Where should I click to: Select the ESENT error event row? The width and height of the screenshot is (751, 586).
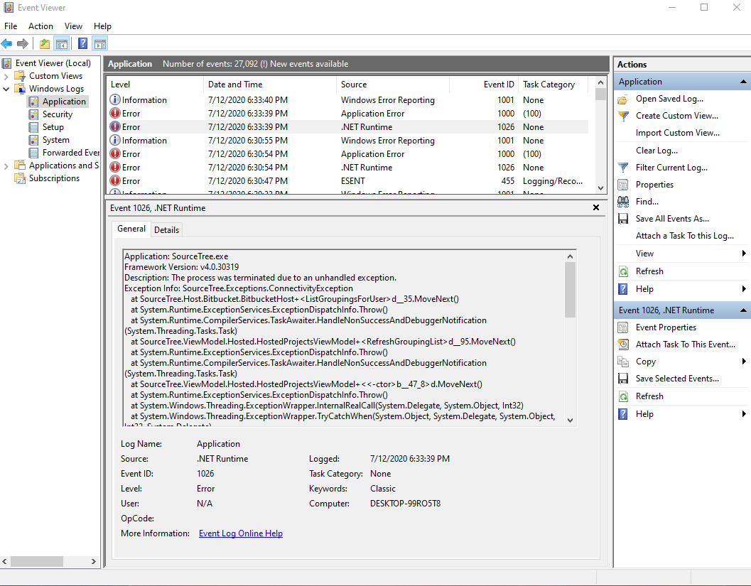click(347, 181)
